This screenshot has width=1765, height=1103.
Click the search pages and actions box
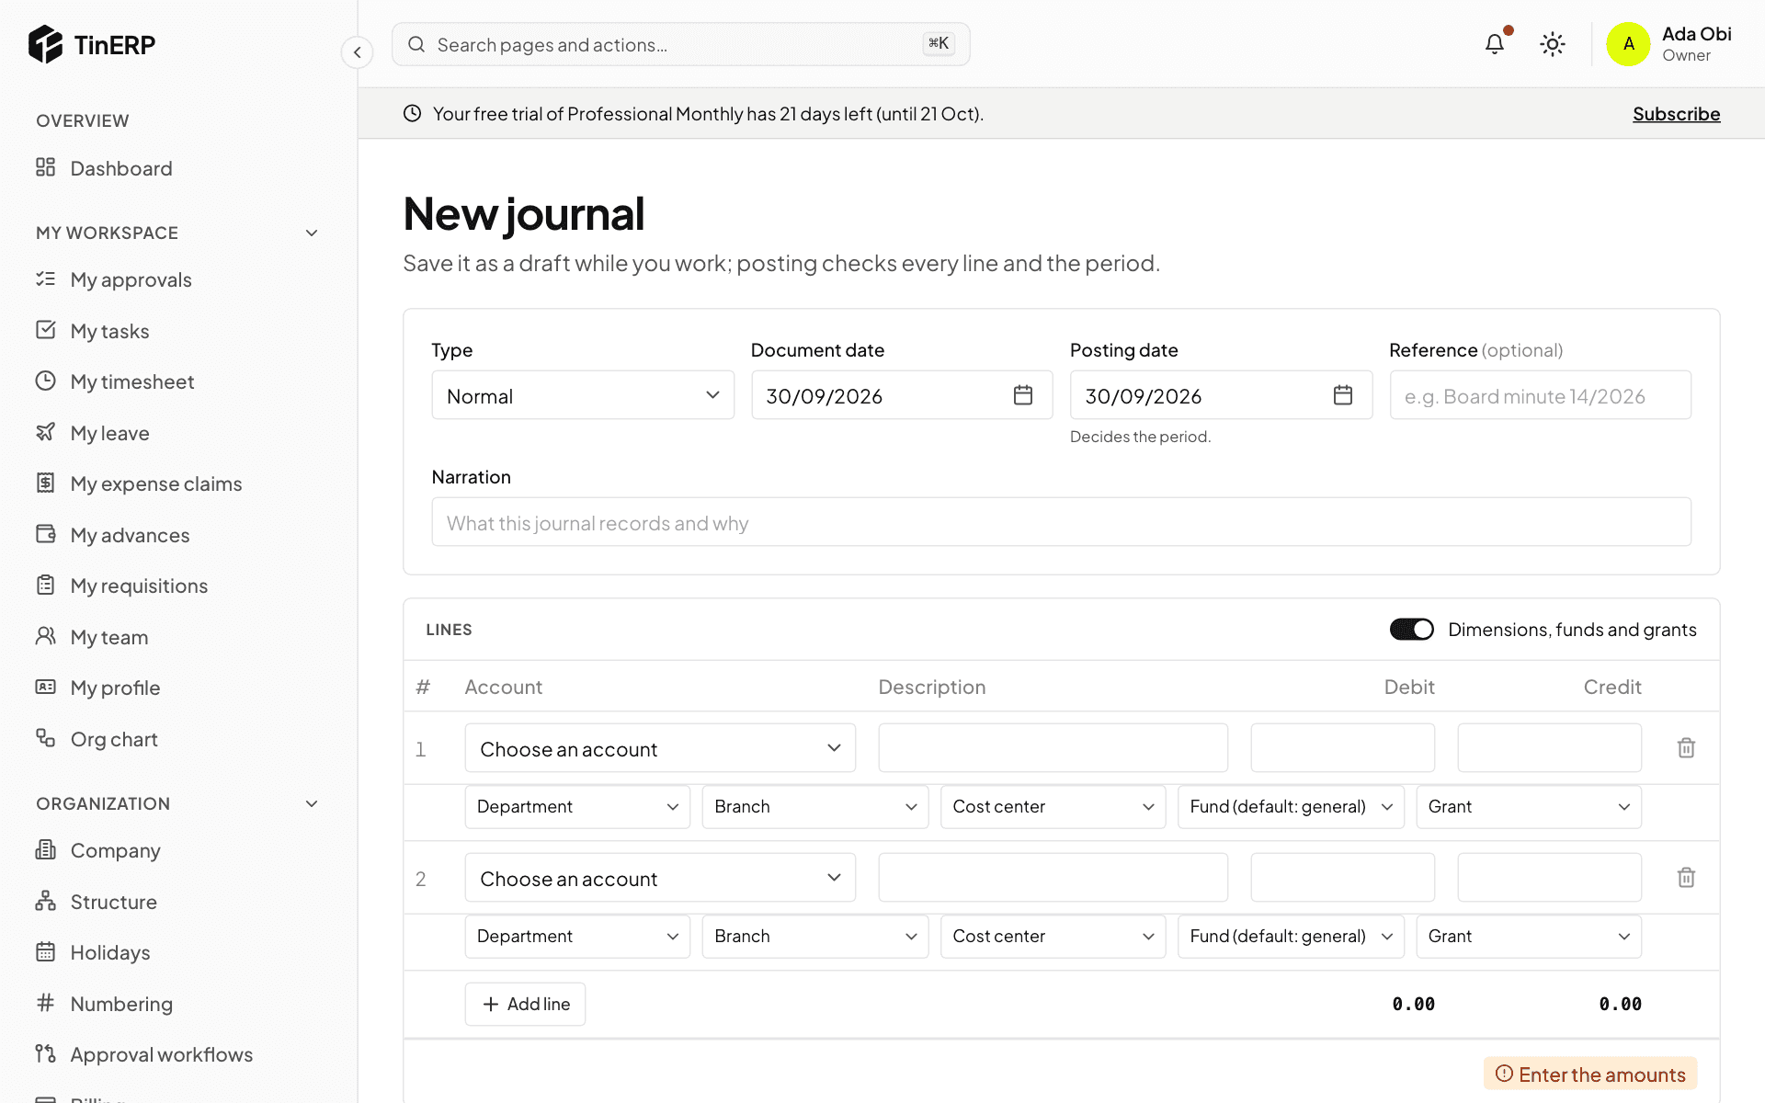[x=680, y=44]
